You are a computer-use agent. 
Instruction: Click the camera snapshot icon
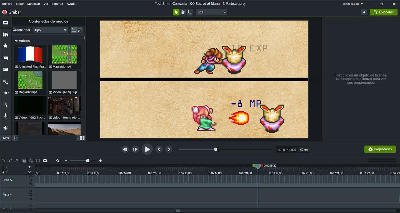45,161
